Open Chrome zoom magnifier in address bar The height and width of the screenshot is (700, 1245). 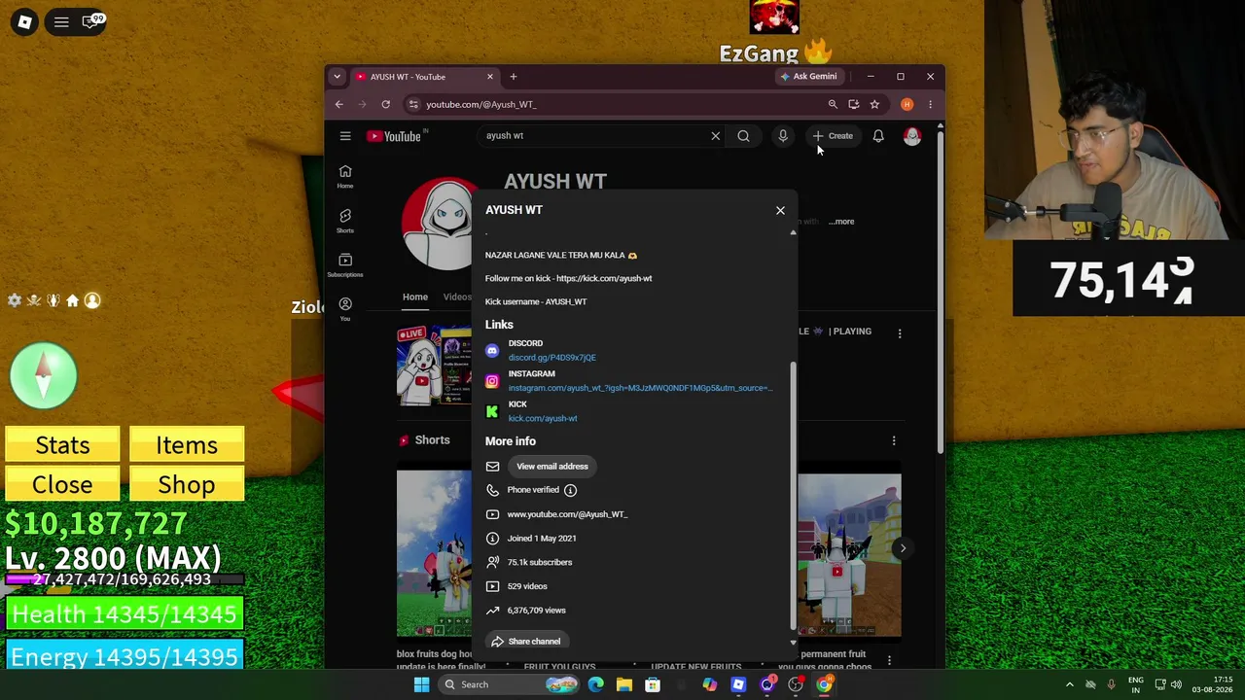pos(833,104)
